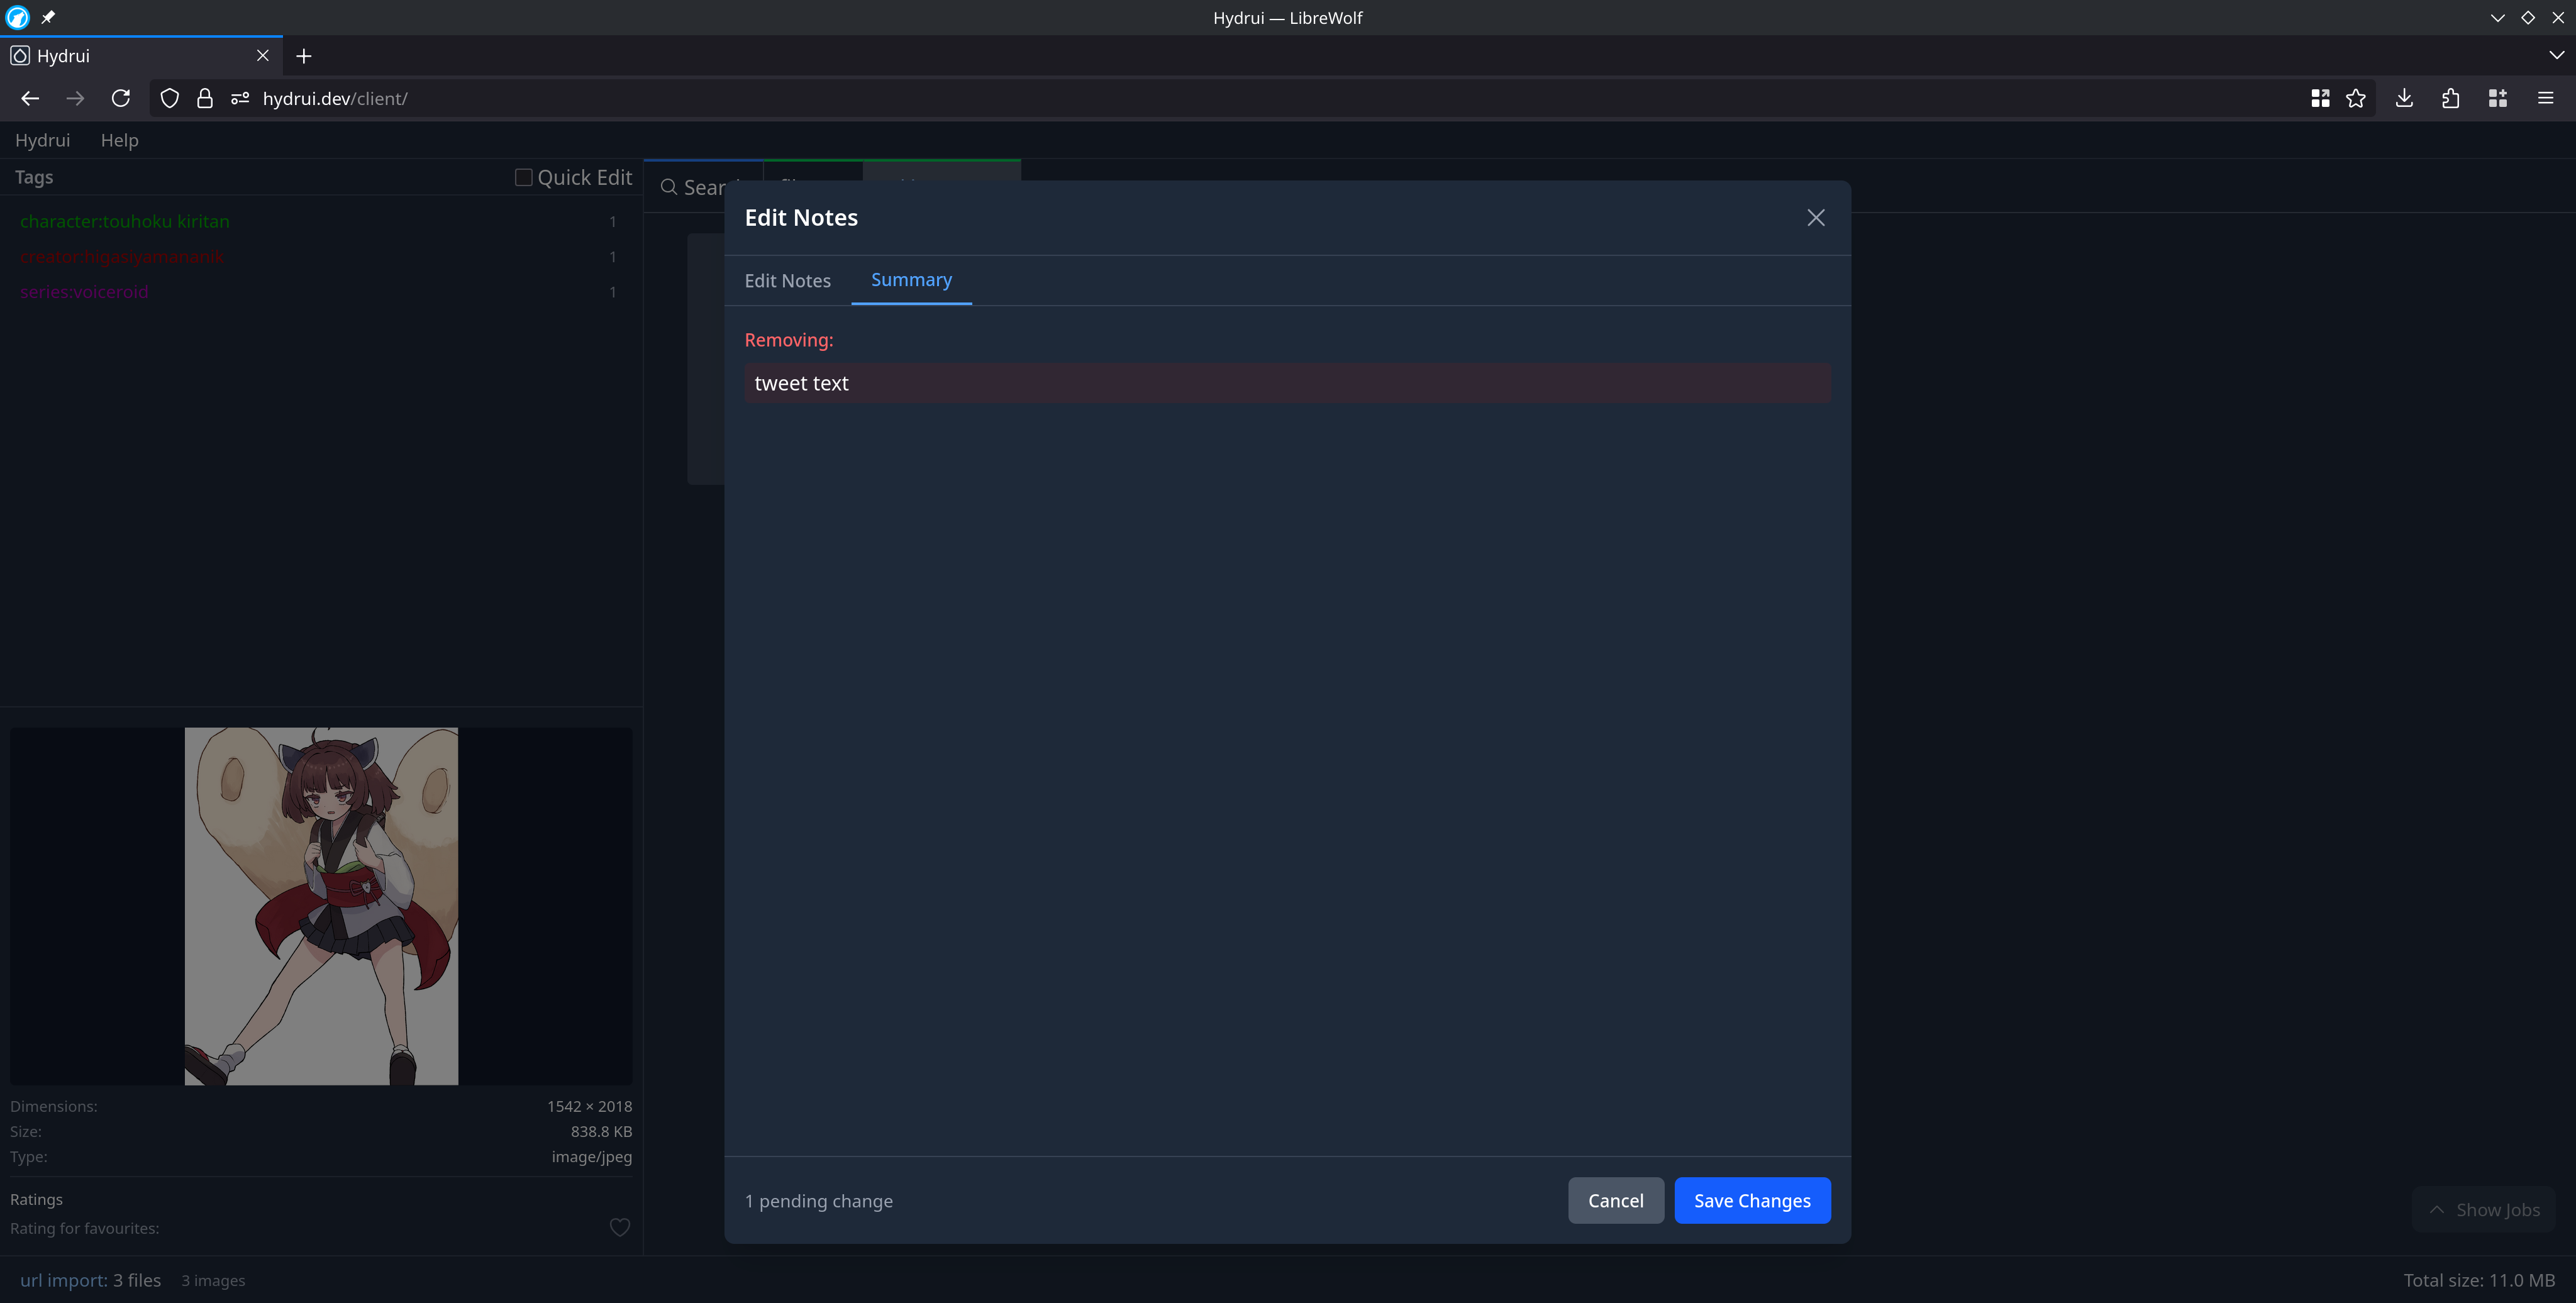The height and width of the screenshot is (1303, 2576).
Task: Open the list all tabs chevron
Action: point(2556,55)
